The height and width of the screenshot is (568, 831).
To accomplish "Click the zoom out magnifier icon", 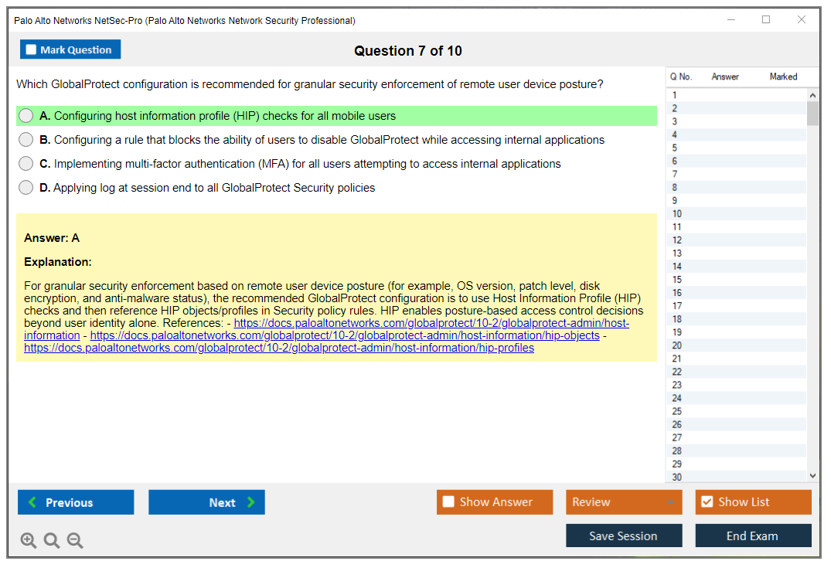I will click(75, 541).
